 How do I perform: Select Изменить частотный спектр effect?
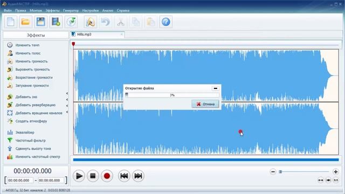click(x=33, y=157)
